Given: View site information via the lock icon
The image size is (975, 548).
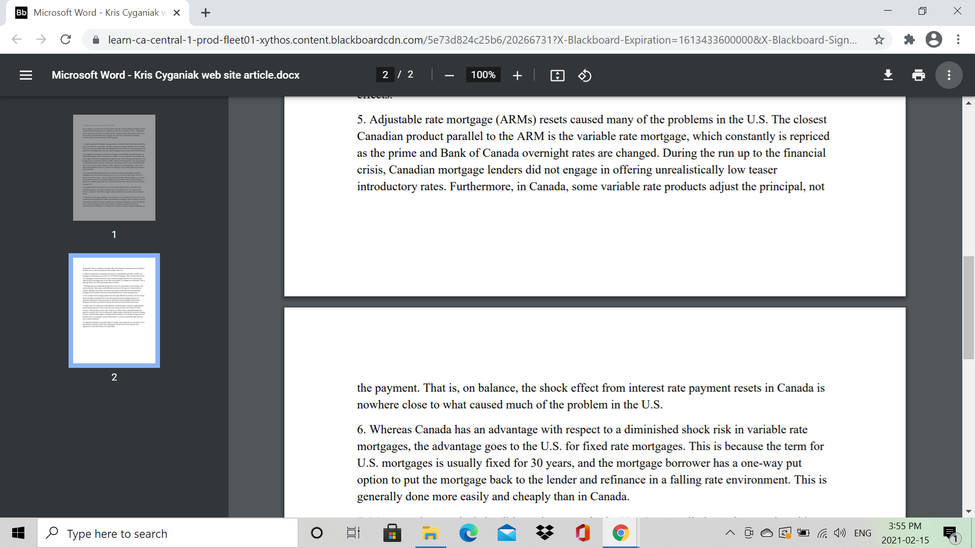Looking at the screenshot, I should (x=95, y=39).
